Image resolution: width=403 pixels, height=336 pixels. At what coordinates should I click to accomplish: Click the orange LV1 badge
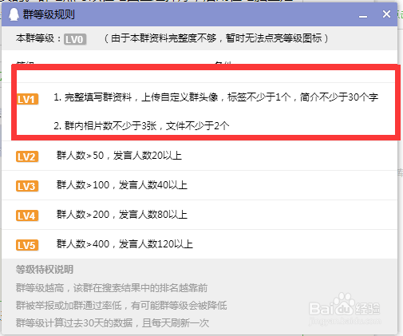point(28,99)
